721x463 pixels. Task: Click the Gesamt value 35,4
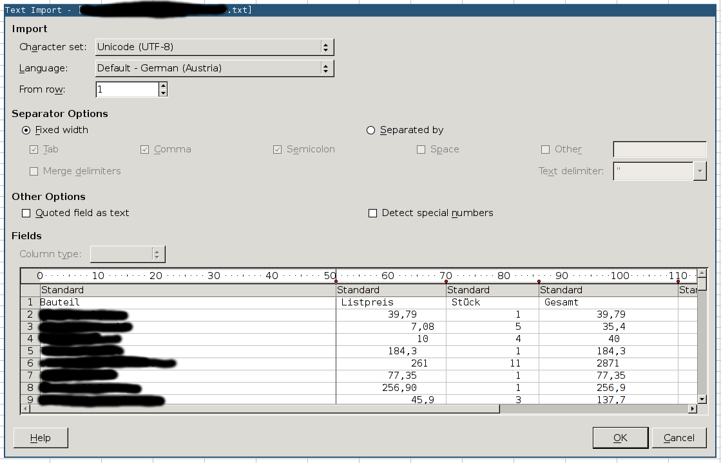614,327
